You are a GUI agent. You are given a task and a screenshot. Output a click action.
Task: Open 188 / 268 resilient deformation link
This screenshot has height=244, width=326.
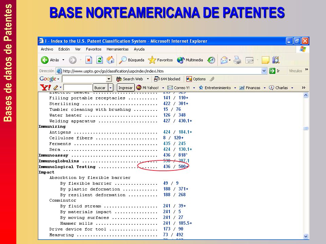174,195
